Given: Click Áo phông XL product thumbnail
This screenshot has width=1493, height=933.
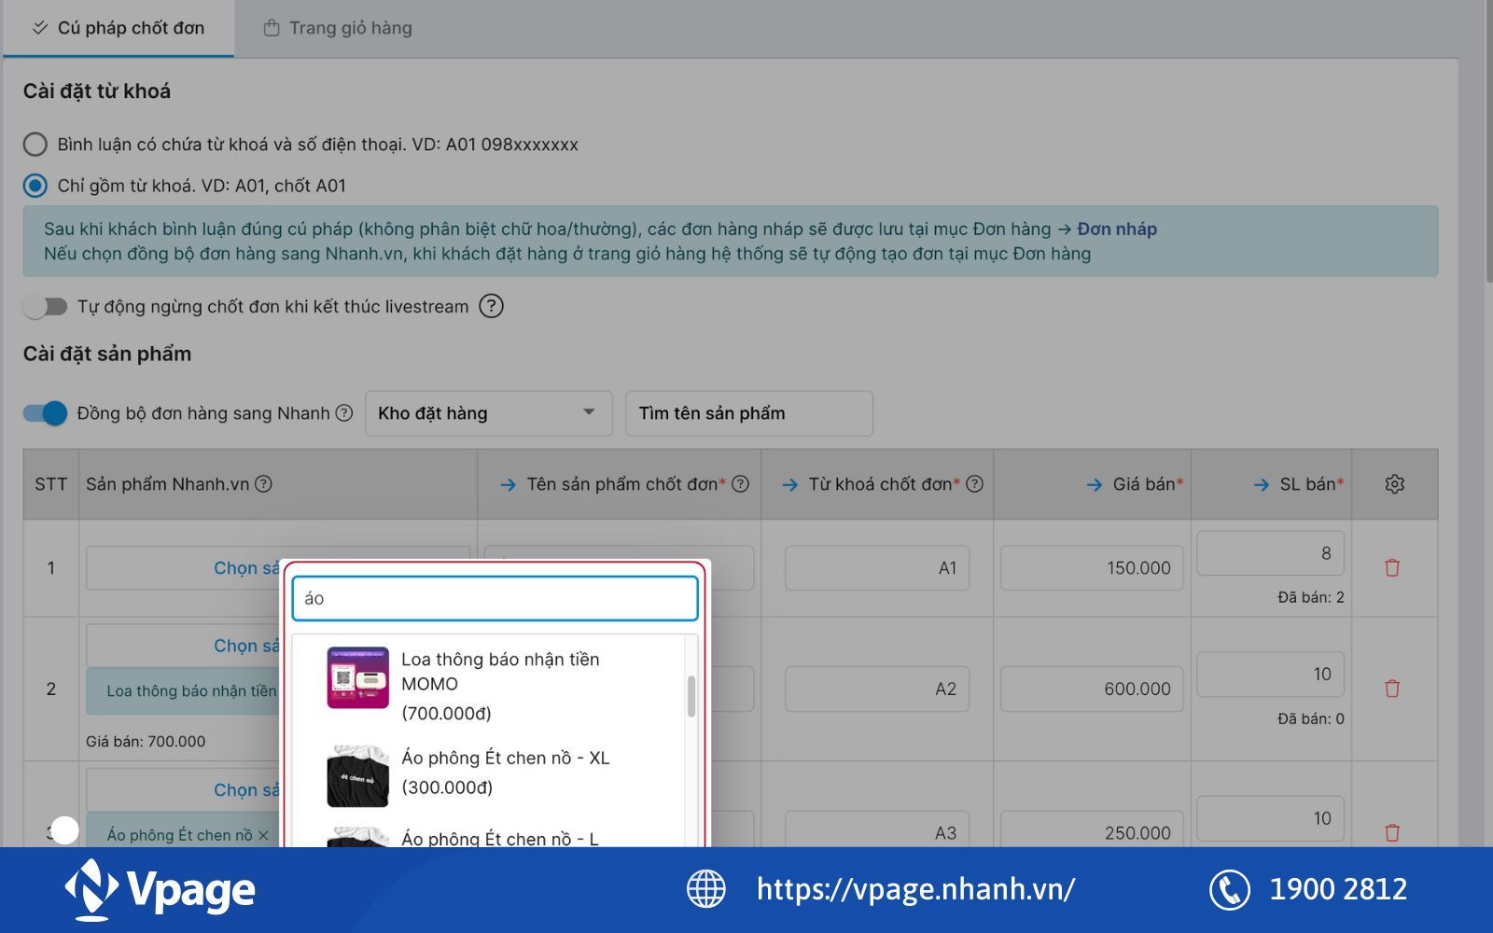Looking at the screenshot, I should click(357, 775).
